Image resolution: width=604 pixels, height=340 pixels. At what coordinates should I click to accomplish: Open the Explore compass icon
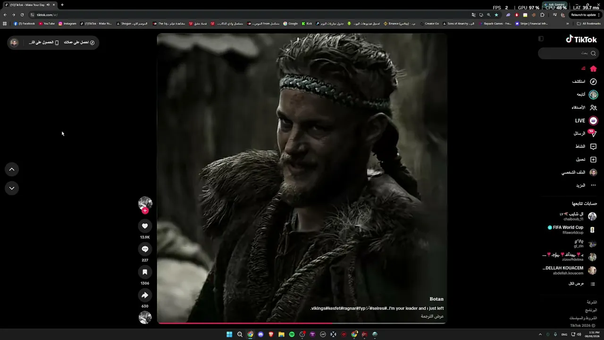pyautogui.click(x=593, y=82)
